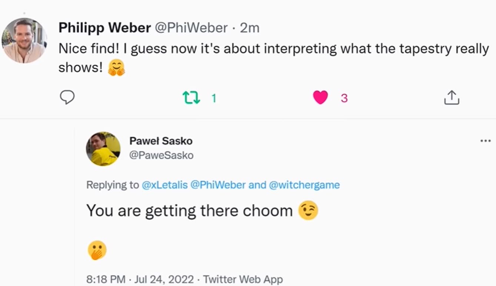Unlike the tweet via the pink heart
Screen dimensions: 496x286
point(320,98)
